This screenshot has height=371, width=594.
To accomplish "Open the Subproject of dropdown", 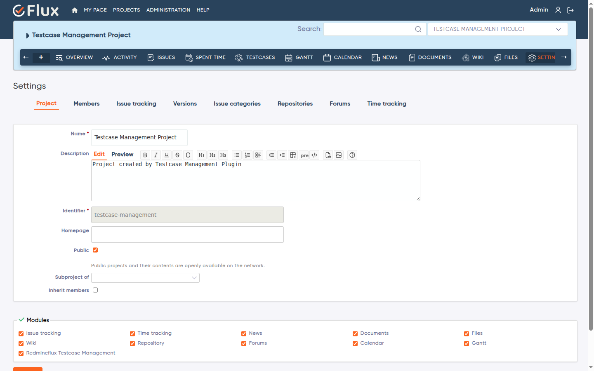I will [145, 278].
